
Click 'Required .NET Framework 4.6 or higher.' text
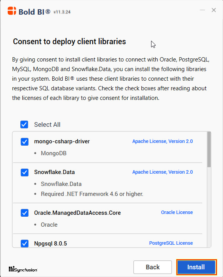pos(92,194)
